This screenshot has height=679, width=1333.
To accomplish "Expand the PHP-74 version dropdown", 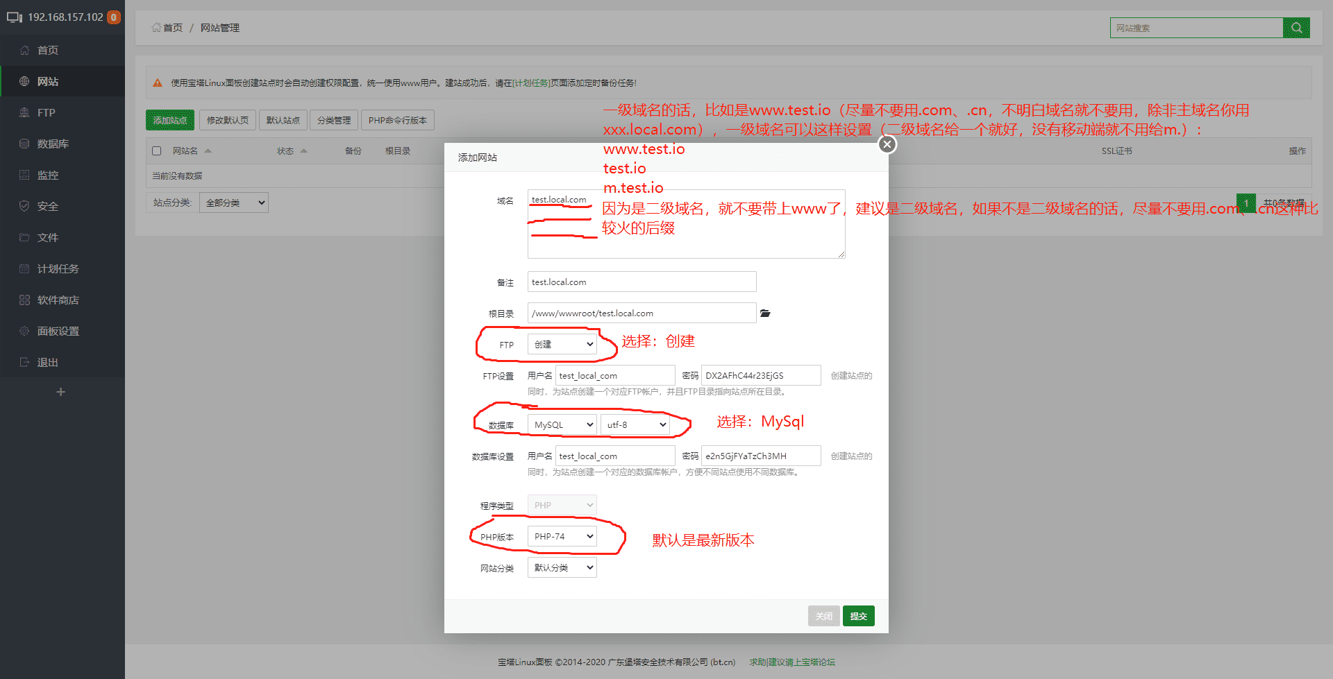I will tap(562, 536).
